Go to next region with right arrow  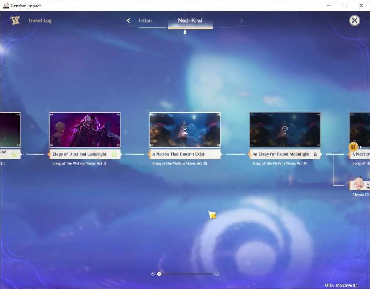click(x=241, y=20)
